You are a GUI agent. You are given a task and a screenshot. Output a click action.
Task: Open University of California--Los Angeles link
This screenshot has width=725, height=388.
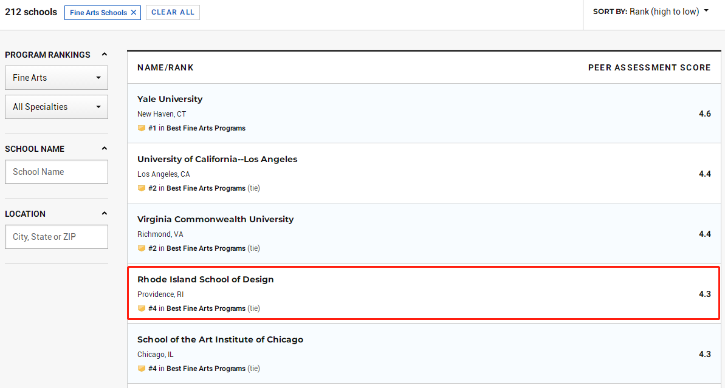click(218, 159)
